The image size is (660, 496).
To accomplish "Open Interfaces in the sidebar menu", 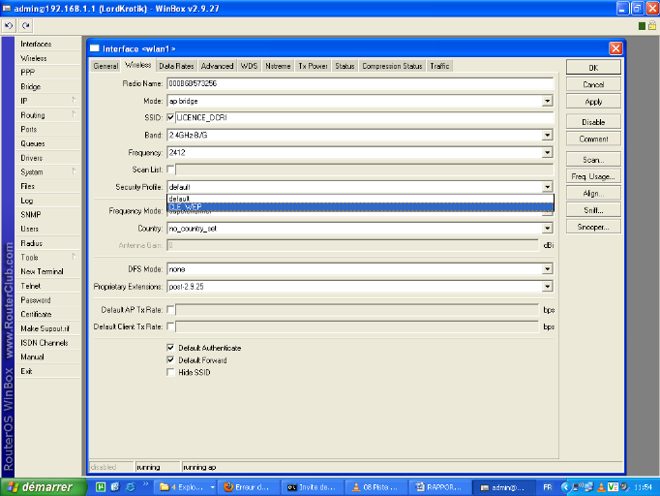I will (47, 44).
